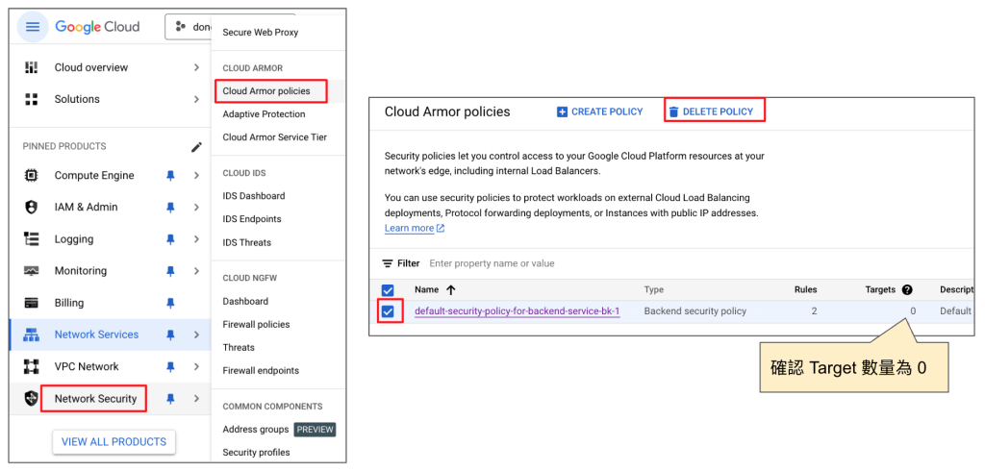Click the Targets help question icon
The width and height of the screenshot is (985, 471).
[907, 290]
